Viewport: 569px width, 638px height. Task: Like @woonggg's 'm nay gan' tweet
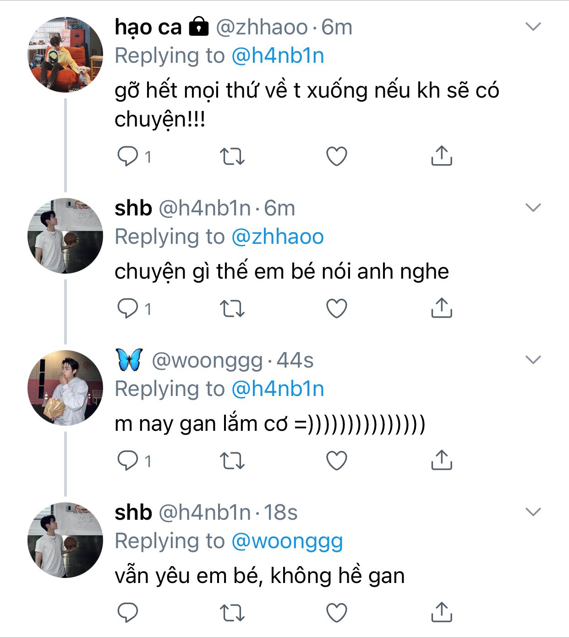click(336, 461)
